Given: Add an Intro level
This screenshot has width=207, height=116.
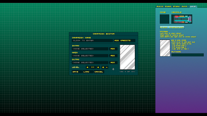Looking at the screenshot, I should [113, 49].
